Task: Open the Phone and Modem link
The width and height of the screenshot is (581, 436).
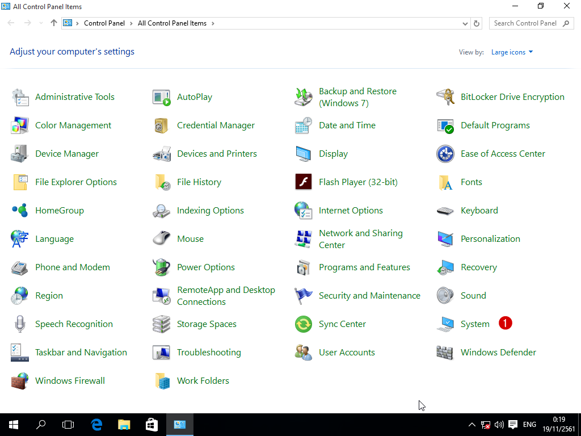Action: tap(73, 267)
